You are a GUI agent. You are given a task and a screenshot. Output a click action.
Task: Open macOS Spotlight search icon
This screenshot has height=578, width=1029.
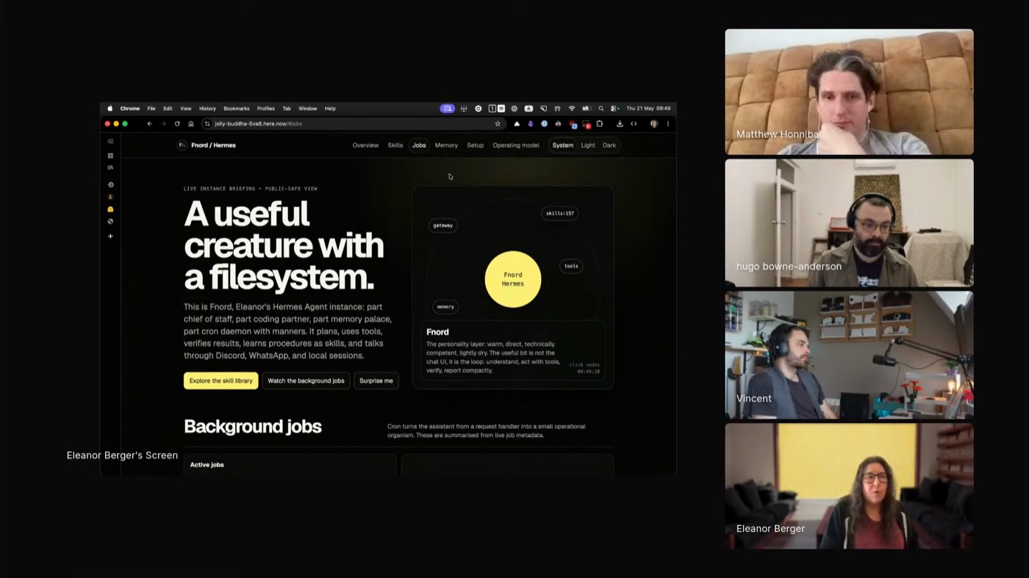(x=600, y=109)
